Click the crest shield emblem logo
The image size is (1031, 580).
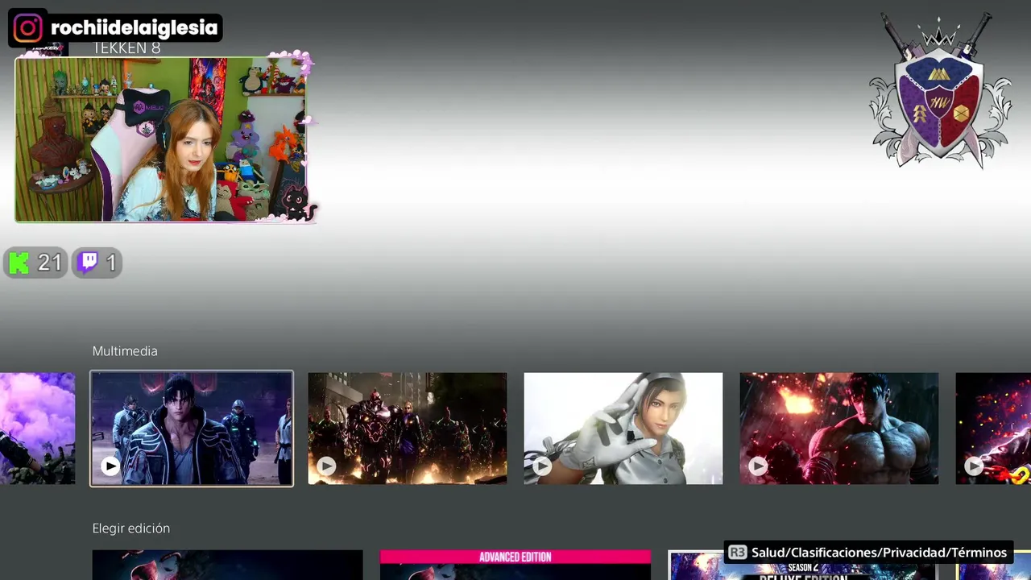pos(940,90)
